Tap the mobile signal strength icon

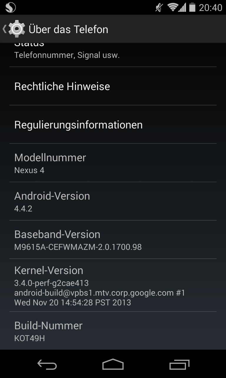click(182, 7)
